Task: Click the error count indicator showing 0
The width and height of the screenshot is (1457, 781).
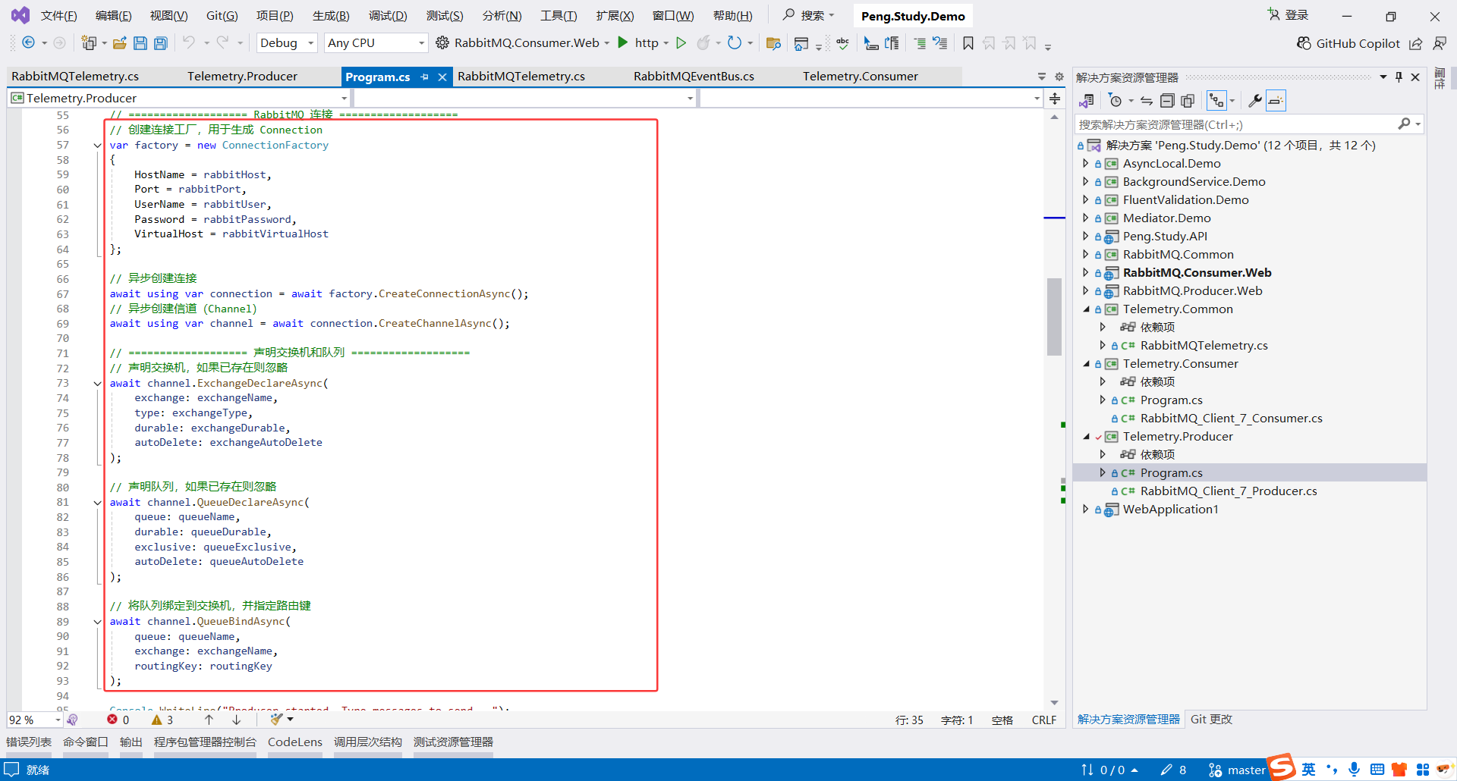Action: (x=118, y=720)
